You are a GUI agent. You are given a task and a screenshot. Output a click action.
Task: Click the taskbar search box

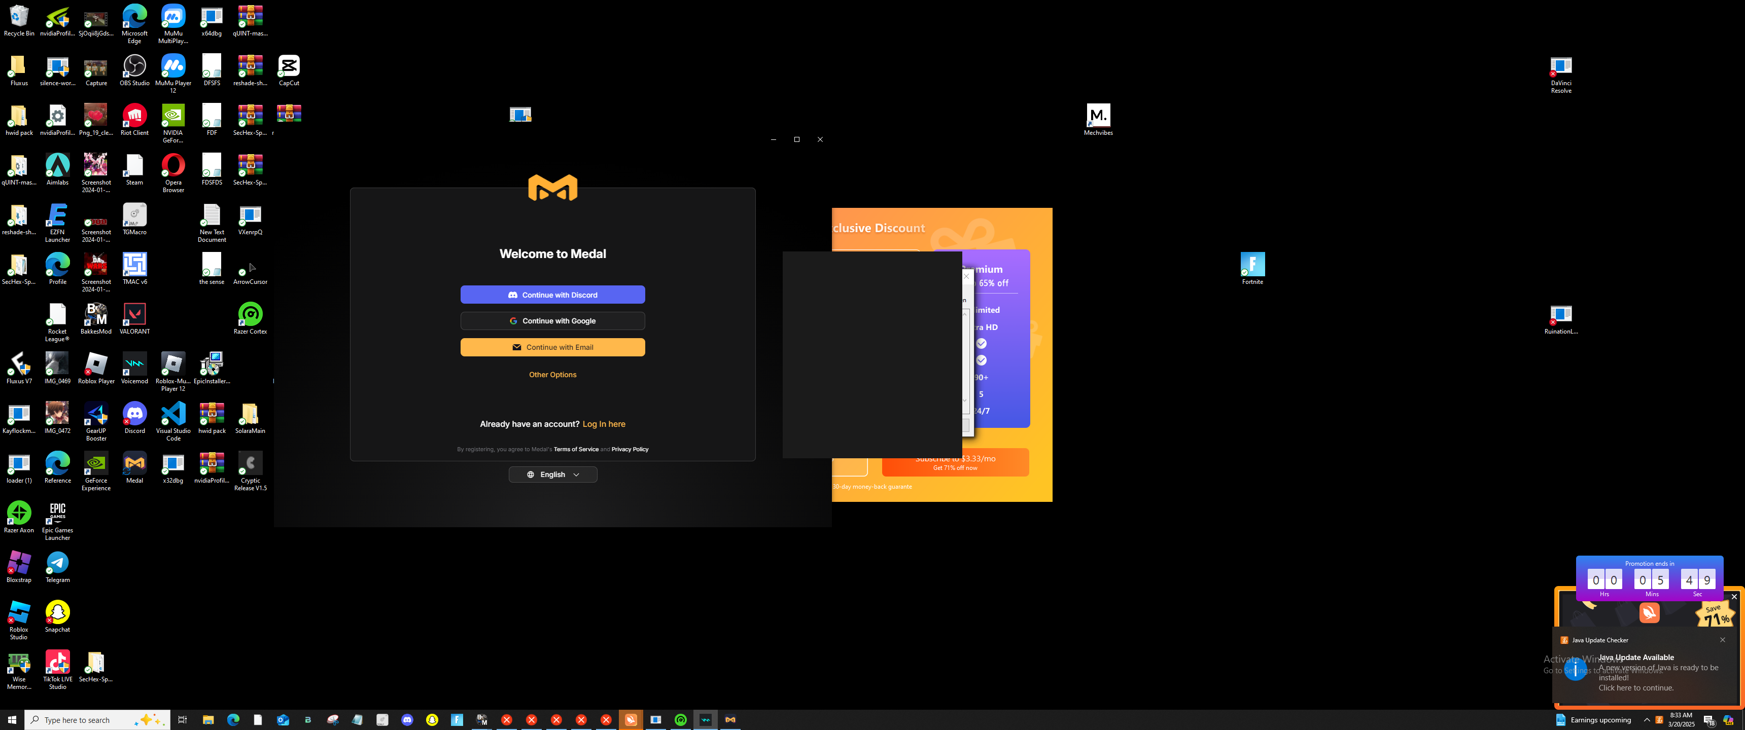pos(88,720)
